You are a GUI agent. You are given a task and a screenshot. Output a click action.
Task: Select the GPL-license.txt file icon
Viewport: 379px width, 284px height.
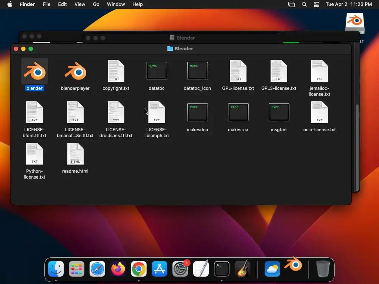pos(238,71)
